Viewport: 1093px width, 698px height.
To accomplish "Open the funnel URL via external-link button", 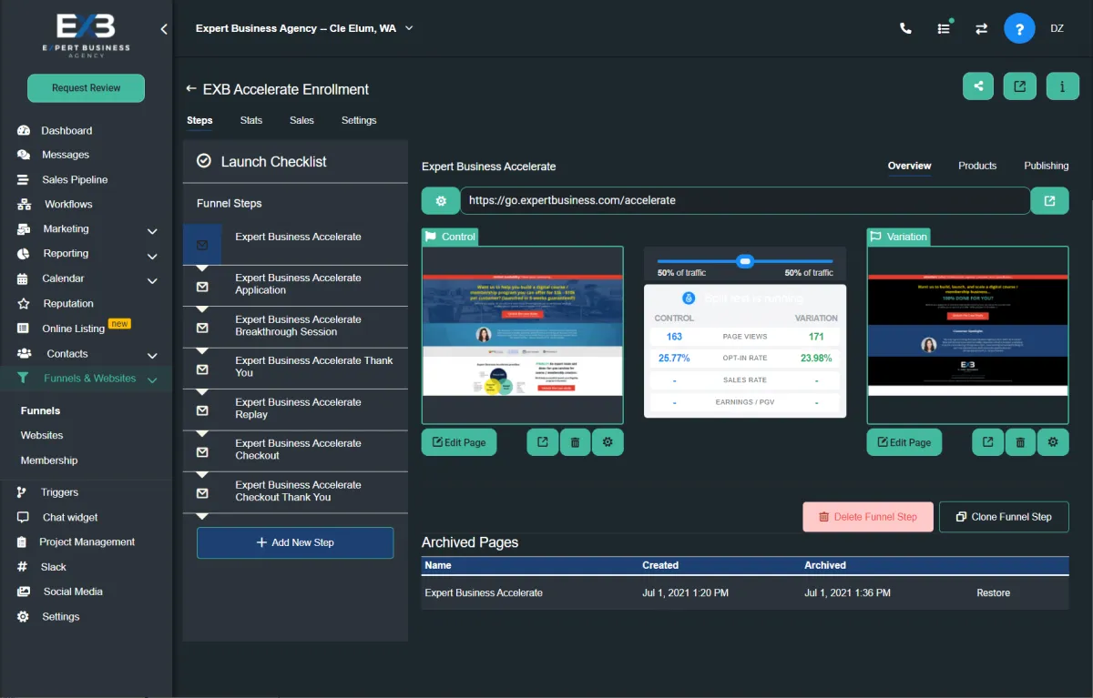I will 1049,200.
